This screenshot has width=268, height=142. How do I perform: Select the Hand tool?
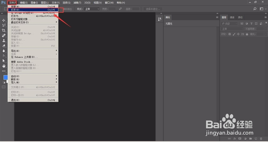coord(3,66)
